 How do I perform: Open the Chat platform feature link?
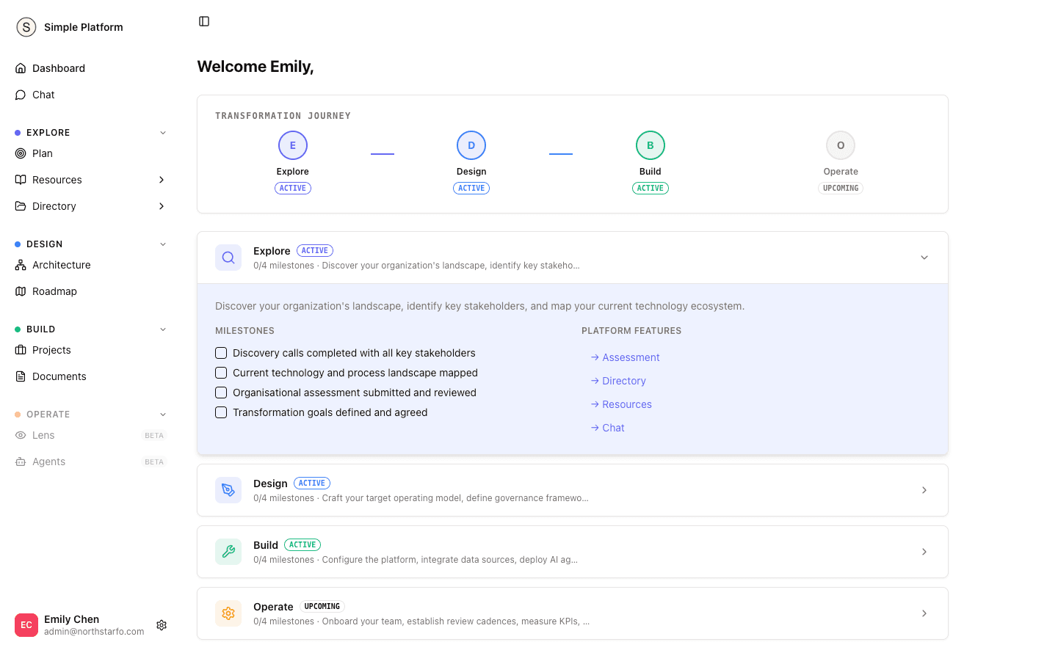607,428
